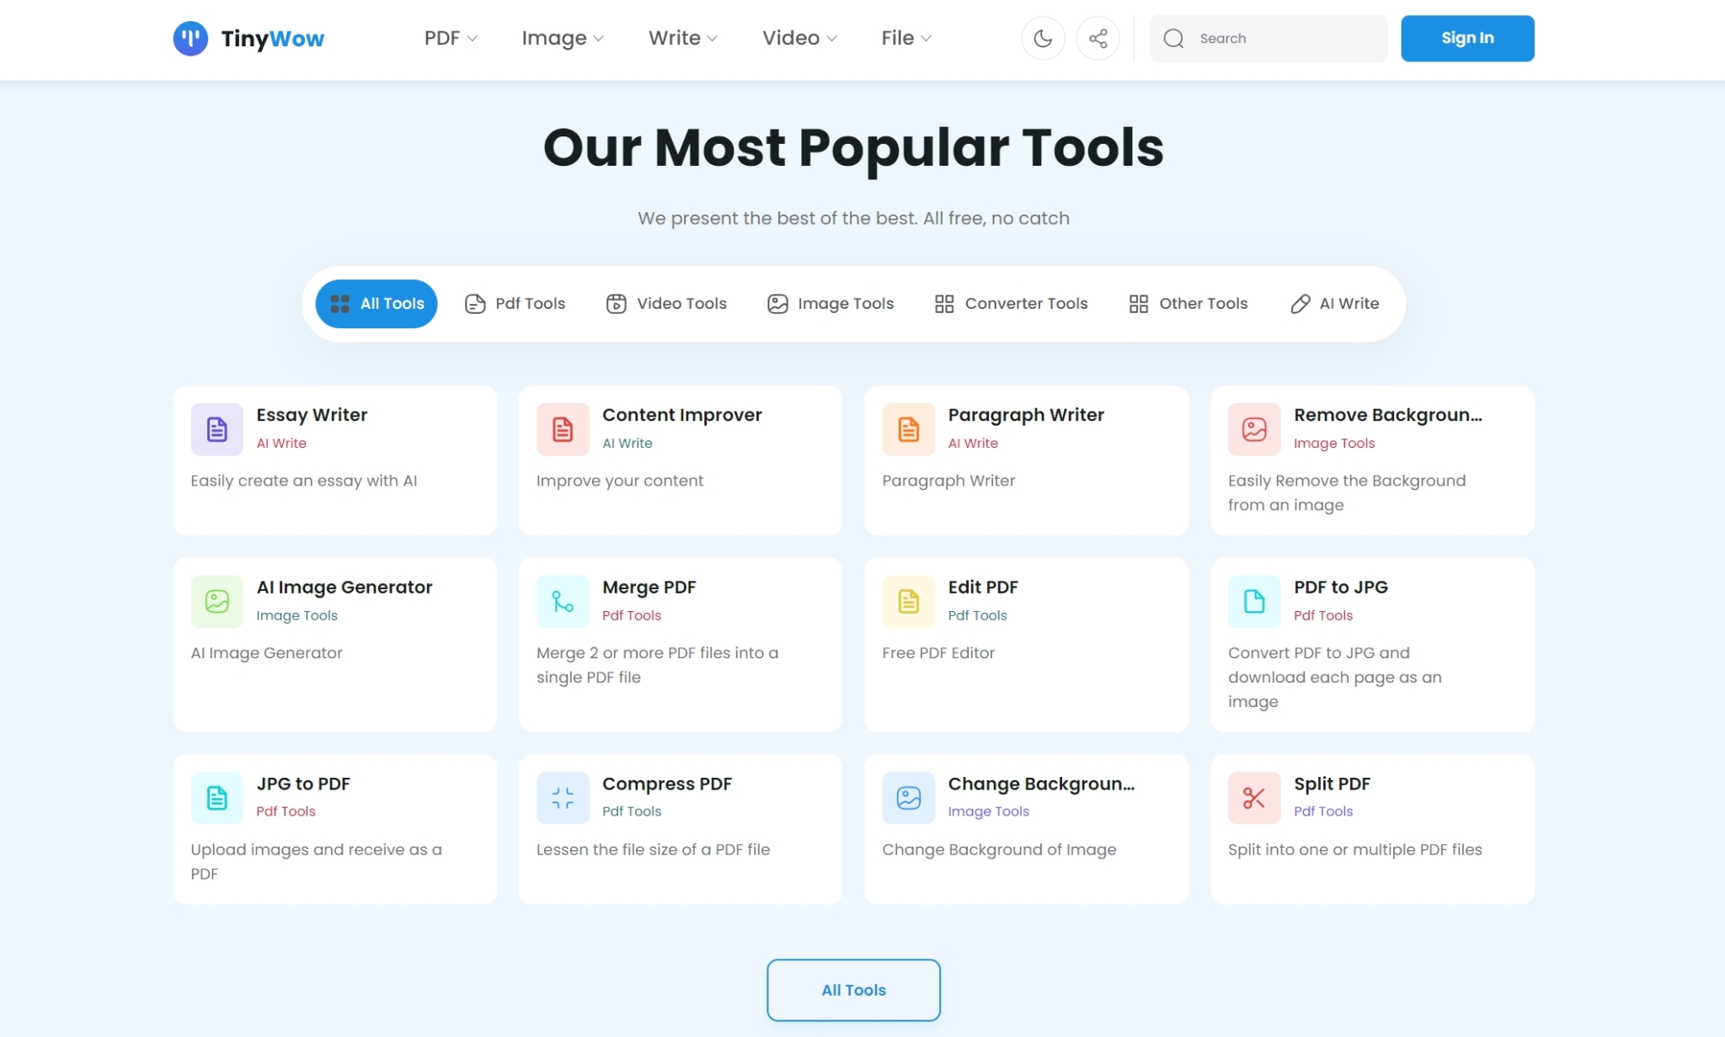1725x1037 pixels.
Task: Click the Essay Writer document icon
Action: pos(216,429)
